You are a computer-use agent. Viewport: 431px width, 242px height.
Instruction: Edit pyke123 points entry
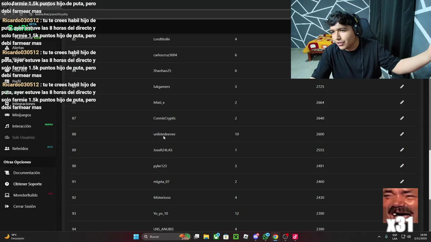coord(402,166)
